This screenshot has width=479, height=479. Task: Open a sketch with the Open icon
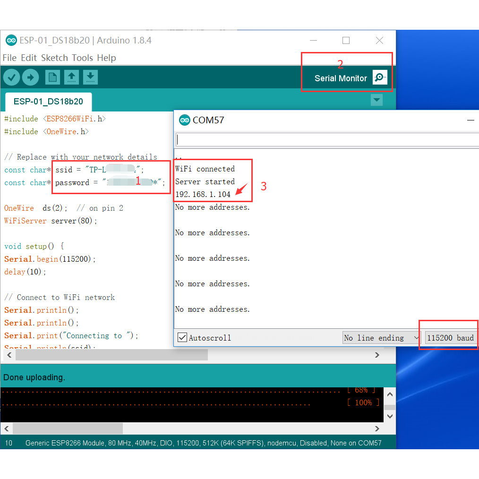[x=71, y=77]
